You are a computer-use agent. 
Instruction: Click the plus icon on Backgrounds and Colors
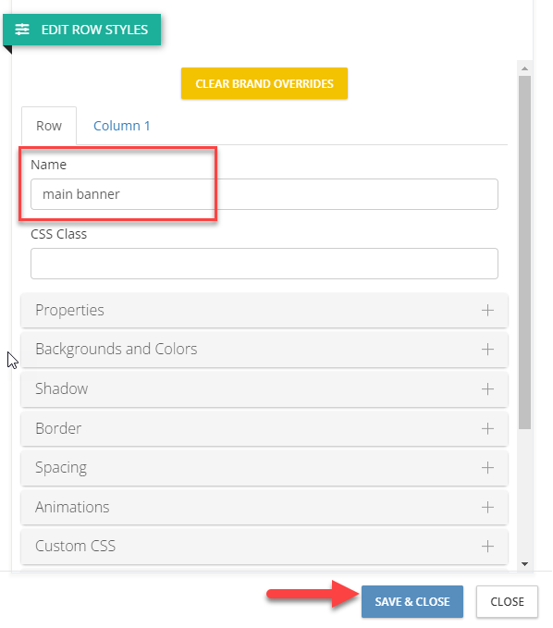coord(487,350)
